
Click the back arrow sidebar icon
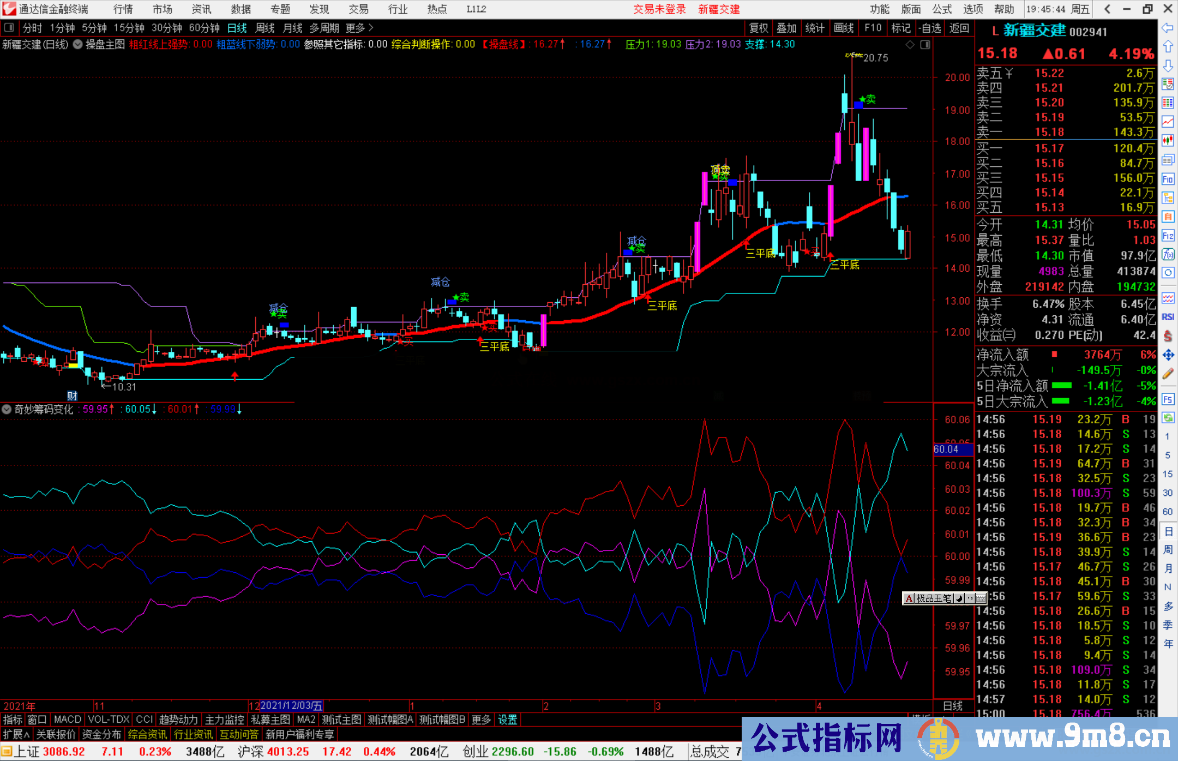tap(1168, 28)
